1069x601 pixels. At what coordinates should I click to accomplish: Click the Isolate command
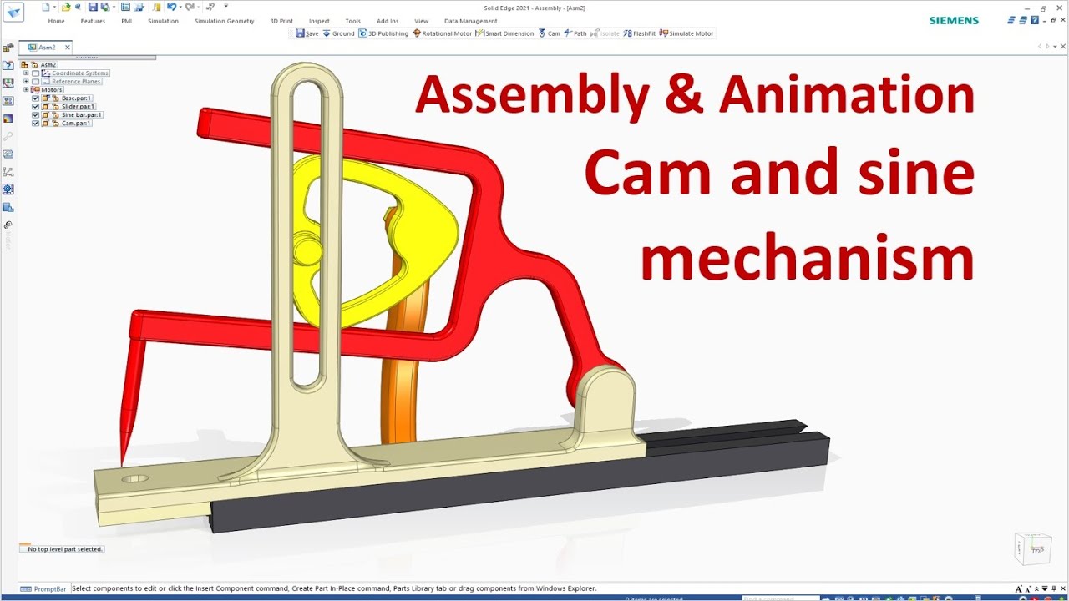click(x=605, y=33)
